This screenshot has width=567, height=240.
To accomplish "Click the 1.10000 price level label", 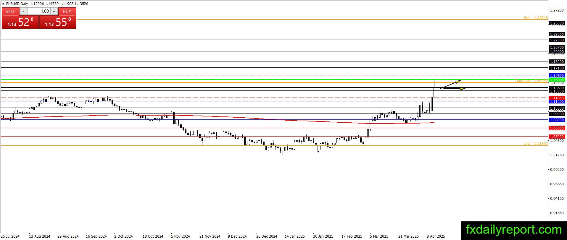I will tap(557, 108).
